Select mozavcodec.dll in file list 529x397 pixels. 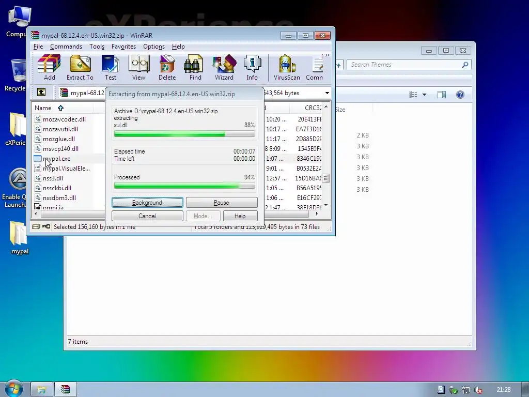coord(64,119)
